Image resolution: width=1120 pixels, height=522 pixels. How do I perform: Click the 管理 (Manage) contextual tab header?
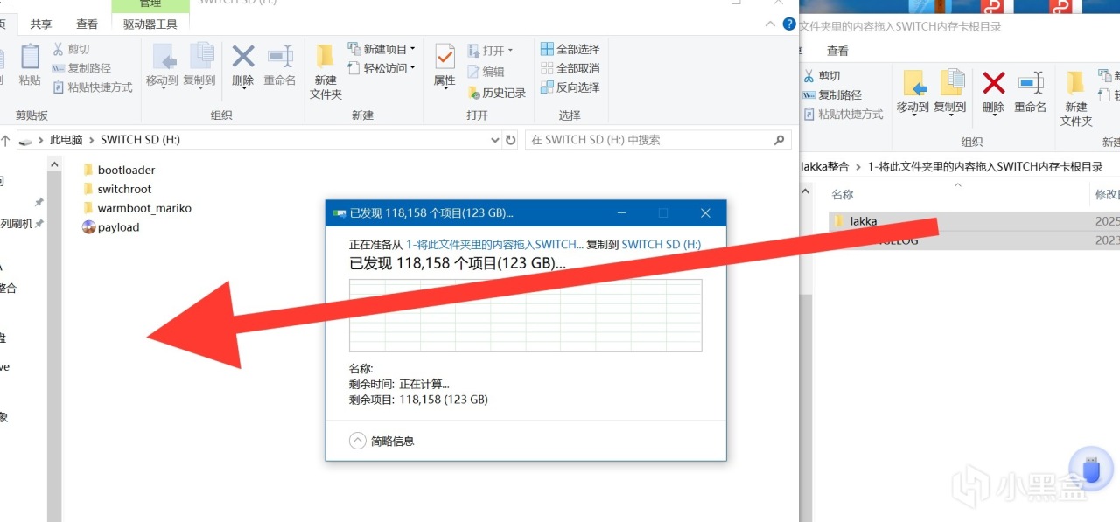[150, 4]
